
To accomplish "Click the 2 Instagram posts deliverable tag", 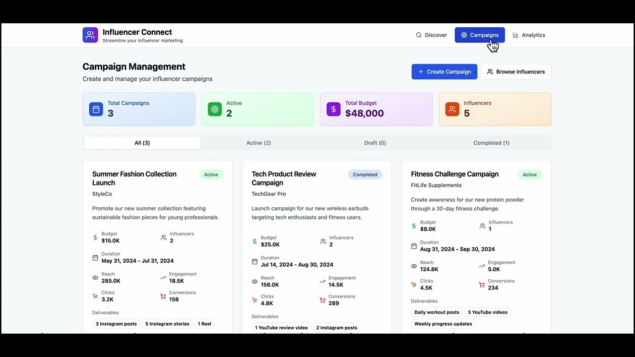I will [x=337, y=328].
